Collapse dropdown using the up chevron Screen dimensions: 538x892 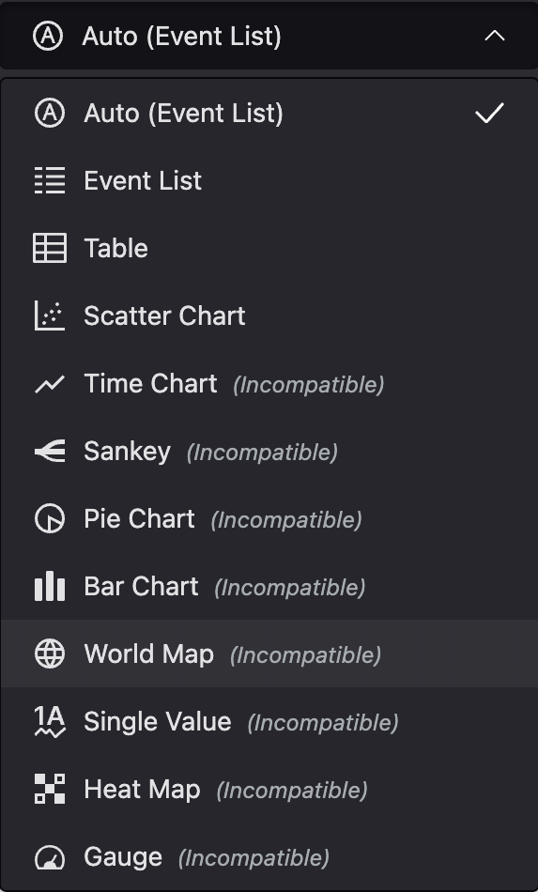coord(494,36)
